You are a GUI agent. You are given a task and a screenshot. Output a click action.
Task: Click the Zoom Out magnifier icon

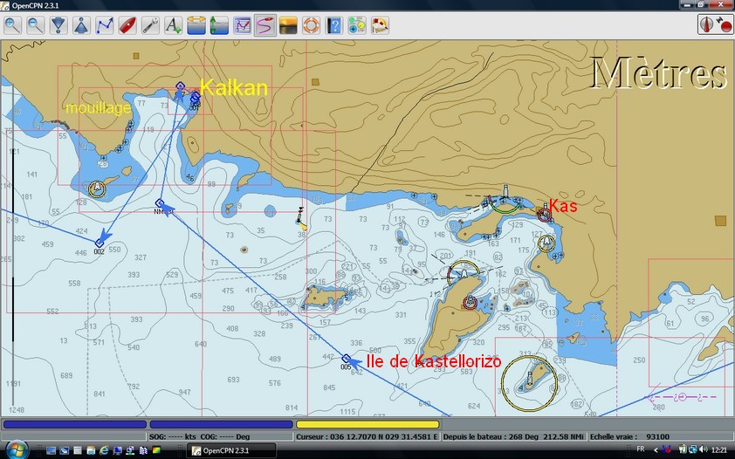[36, 25]
